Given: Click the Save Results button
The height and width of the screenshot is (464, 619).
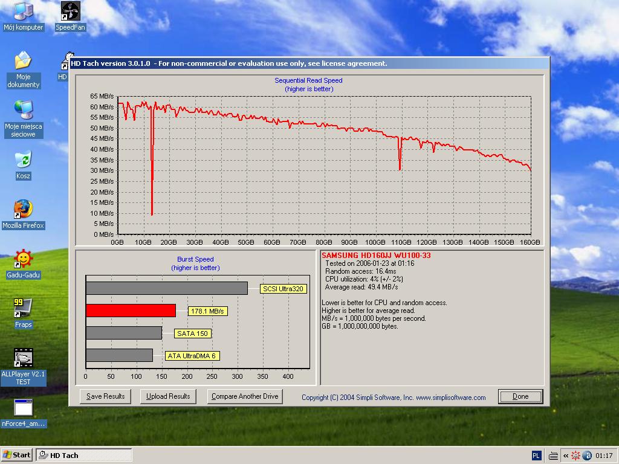Looking at the screenshot, I should [105, 396].
